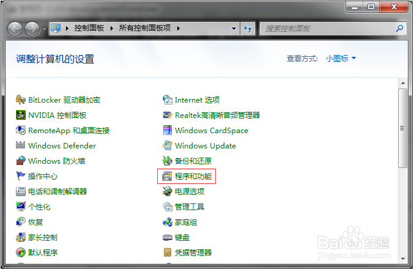This screenshot has height=270, width=414.
Task: Expand the arrow after 所有控制面板项 breadcrumb
Action: click(179, 28)
